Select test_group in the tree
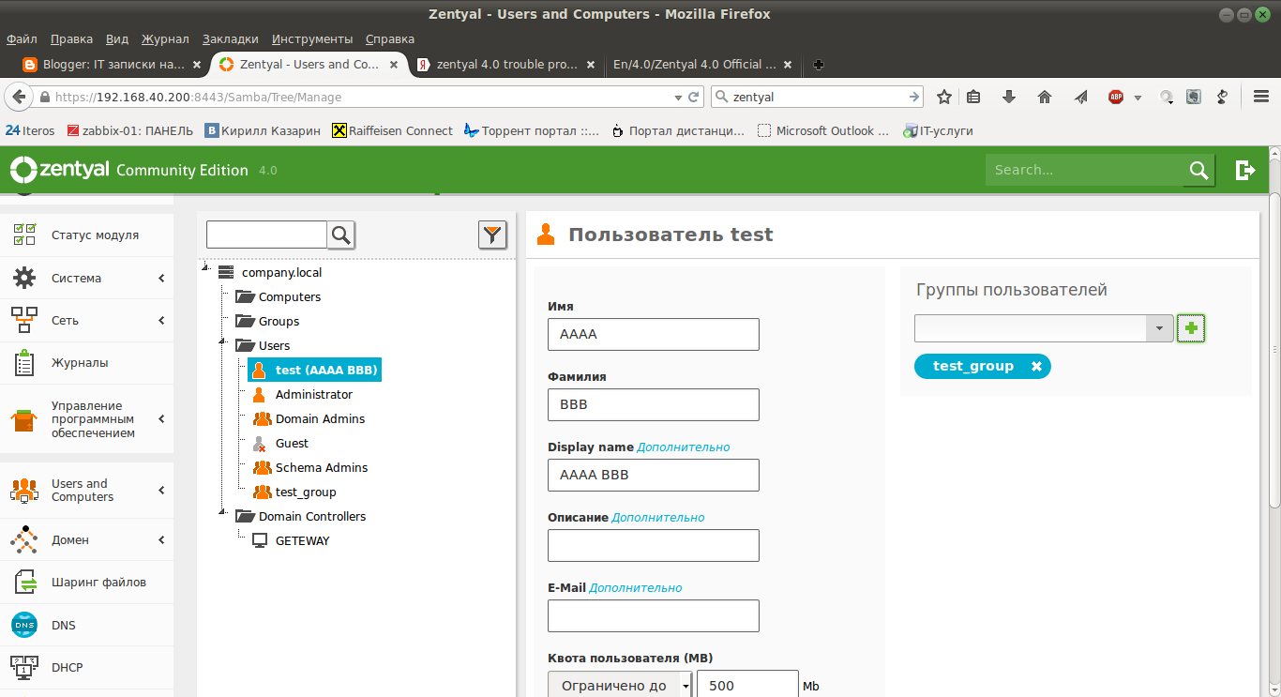Viewport: 1281px width, 697px height. pyautogui.click(x=305, y=492)
